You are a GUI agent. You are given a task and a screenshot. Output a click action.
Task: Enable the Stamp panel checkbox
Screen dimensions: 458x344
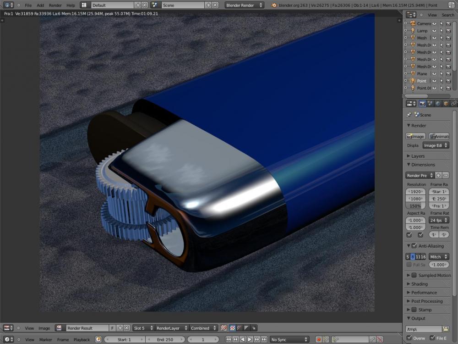click(414, 310)
